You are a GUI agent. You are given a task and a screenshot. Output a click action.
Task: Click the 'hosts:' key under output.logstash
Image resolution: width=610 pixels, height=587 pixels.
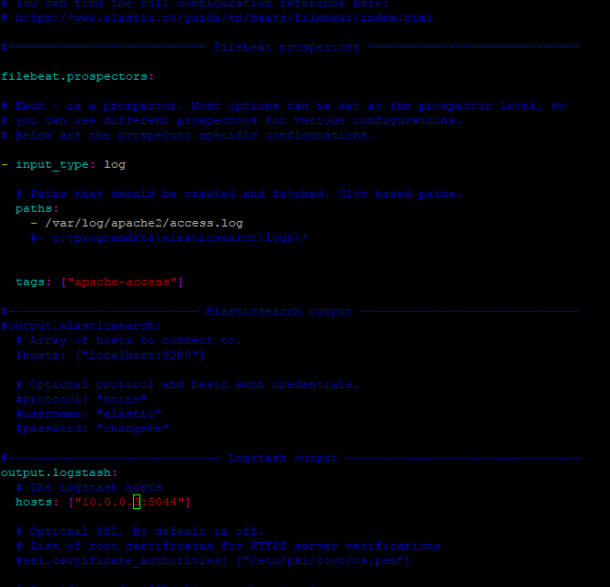click(37, 502)
